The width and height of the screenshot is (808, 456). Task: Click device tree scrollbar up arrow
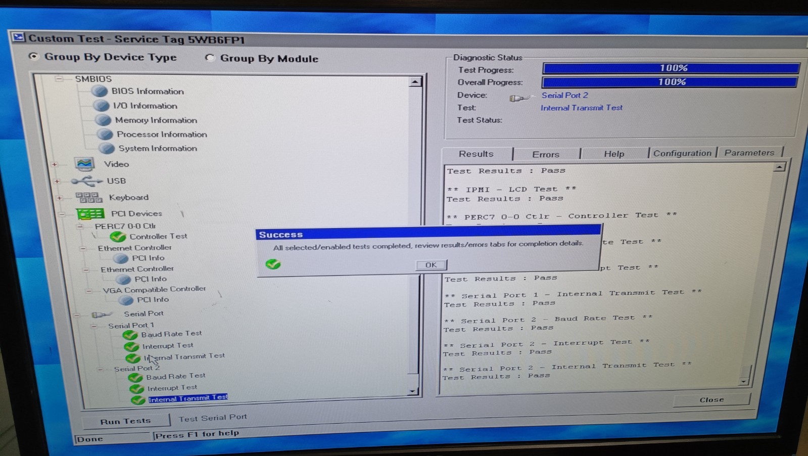[x=415, y=81]
